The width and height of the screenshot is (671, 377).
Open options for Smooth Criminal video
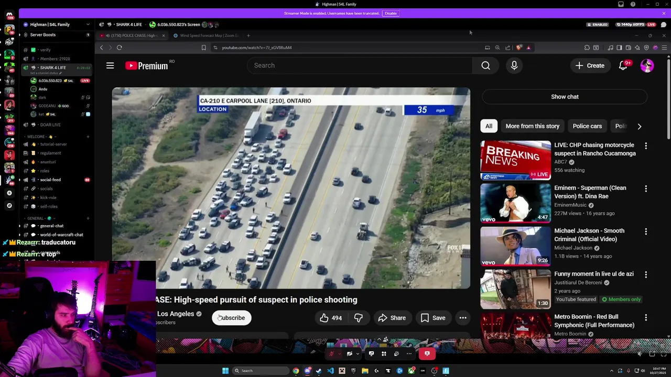tap(646, 231)
